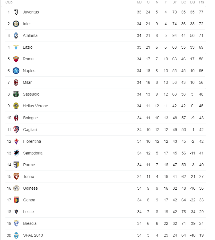This screenshot has height=240, width=215.
Task: Click the Bologne club crest
Action: point(16,118)
